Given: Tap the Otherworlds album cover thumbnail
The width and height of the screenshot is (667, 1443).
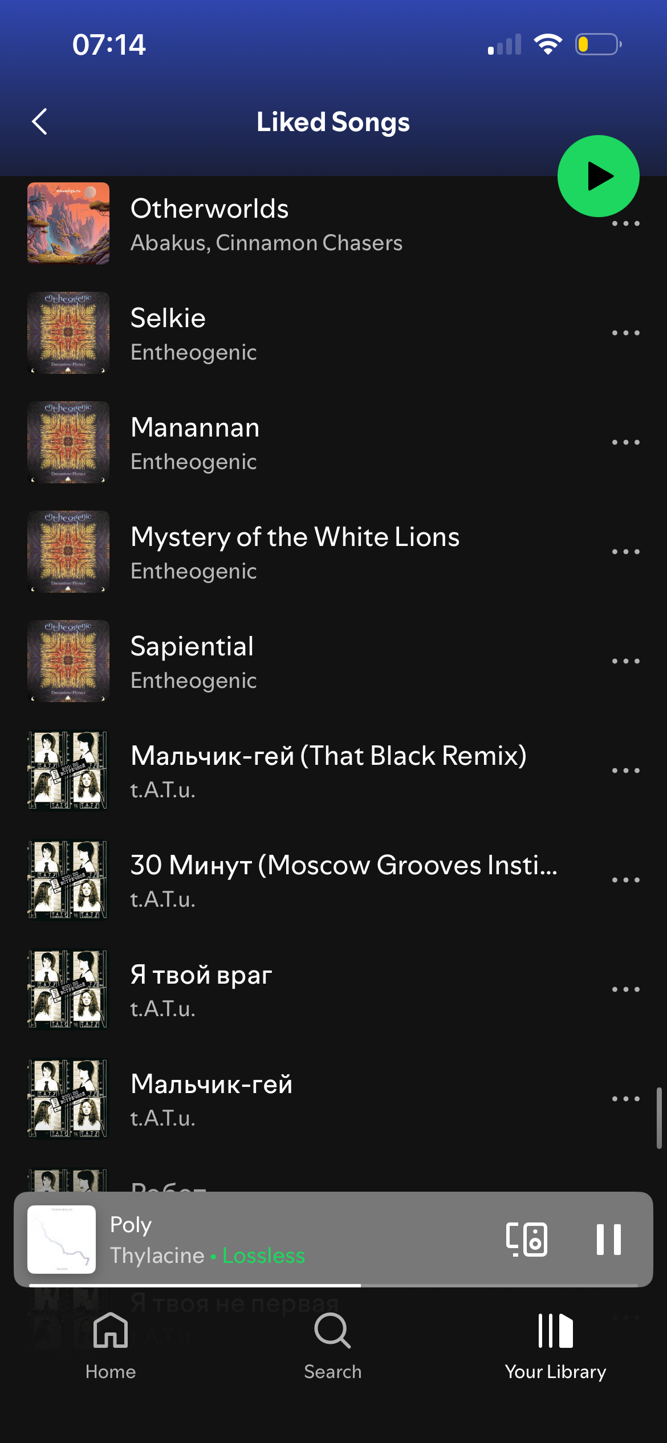Looking at the screenshot, I should coord(68,223).
